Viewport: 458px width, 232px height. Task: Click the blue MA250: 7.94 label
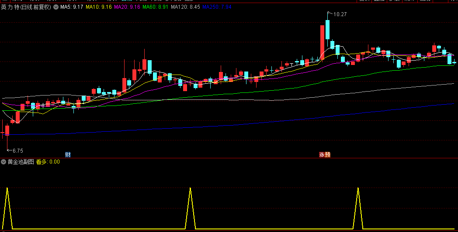coord(217,7)
